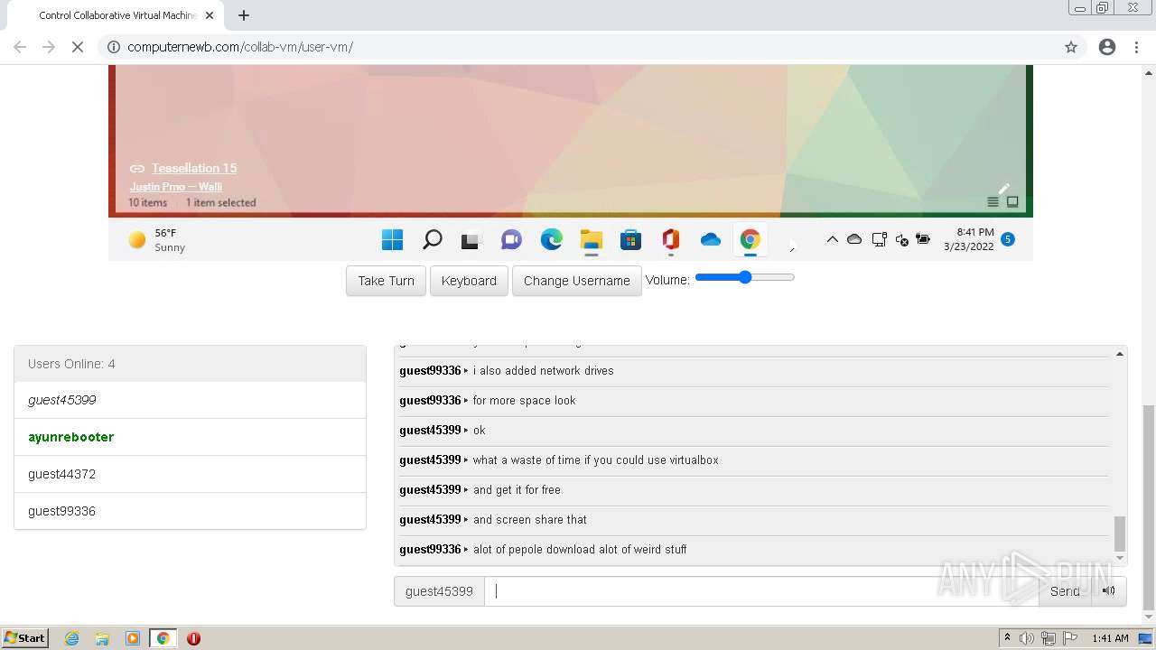
Task: Toggle chat sound speaker icon
Action: tap(1109, 591)
